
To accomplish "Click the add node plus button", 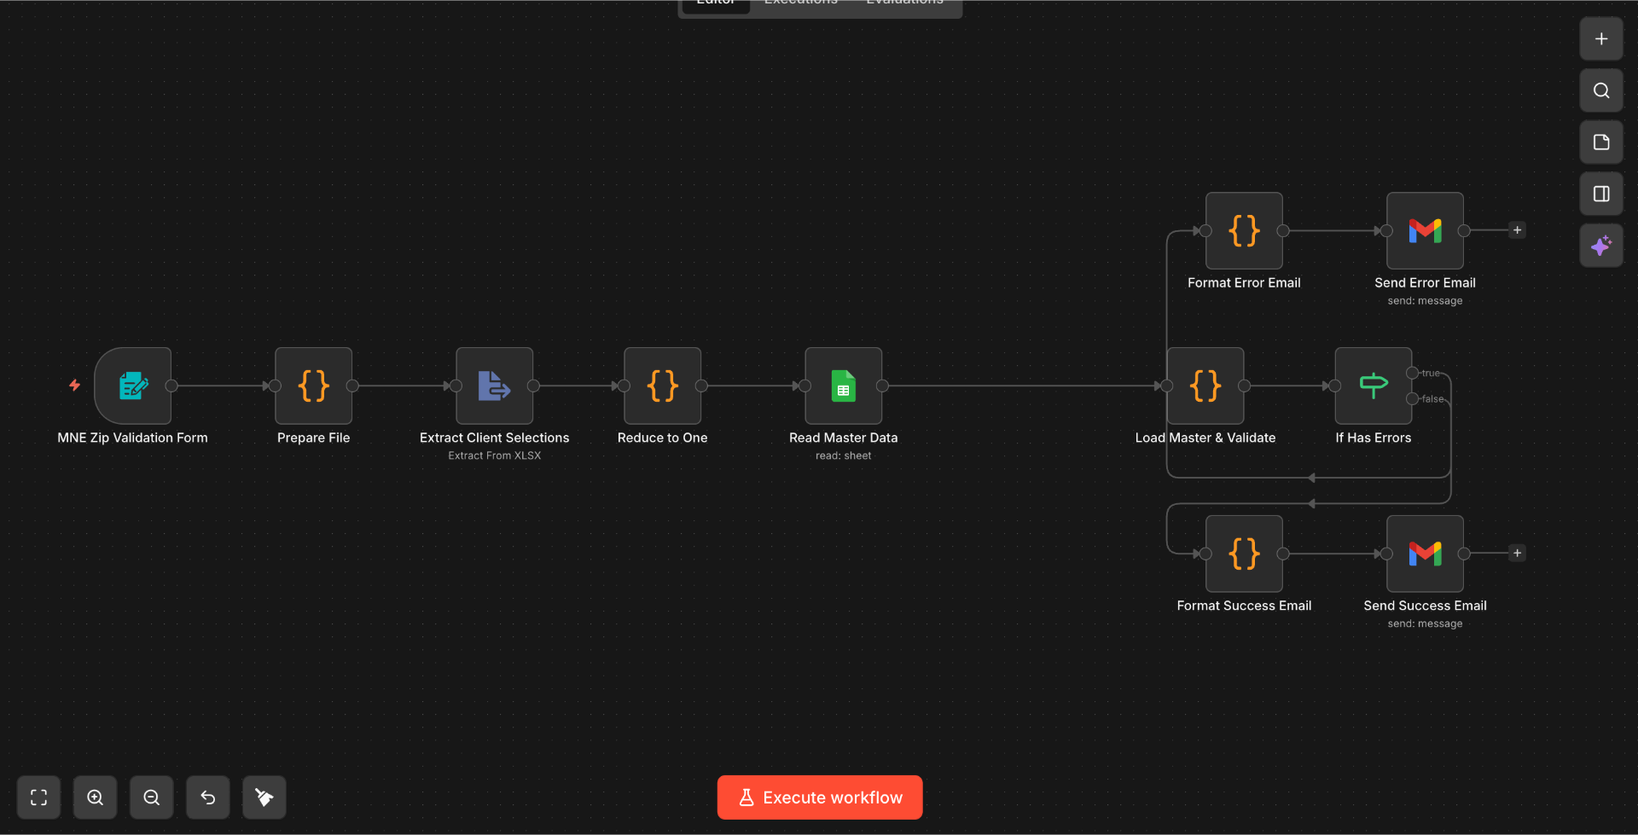I will [x=1601, y=39].
